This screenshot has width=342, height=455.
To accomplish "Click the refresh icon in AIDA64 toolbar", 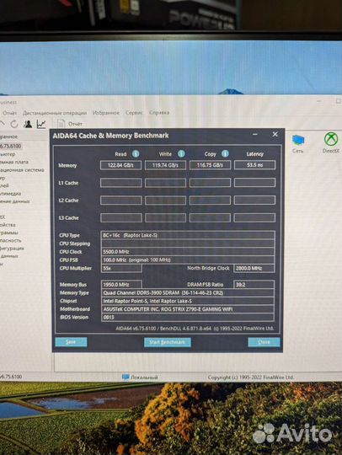I will click(14, 124).
